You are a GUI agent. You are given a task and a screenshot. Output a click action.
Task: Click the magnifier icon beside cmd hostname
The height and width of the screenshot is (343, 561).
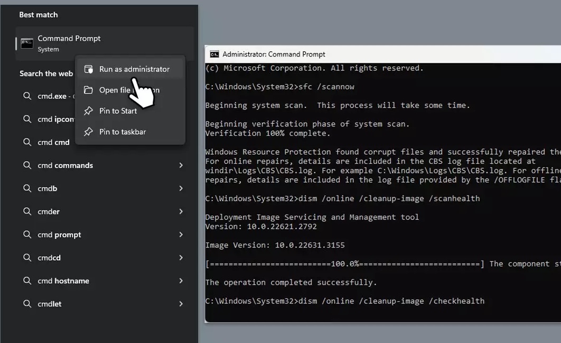26,281
